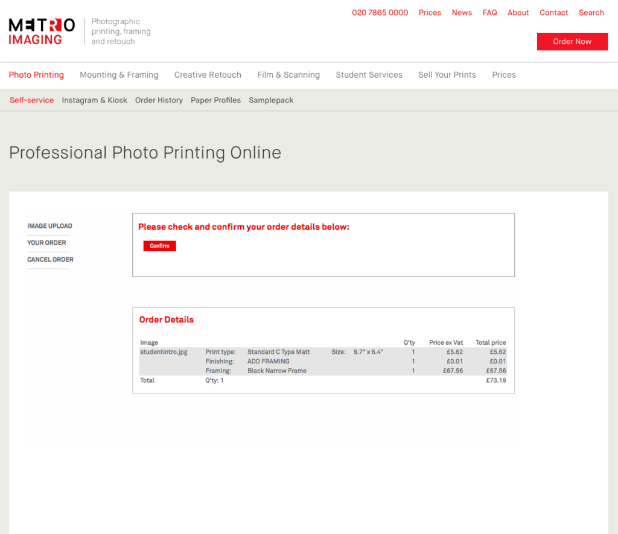The width and height of the screenshot is (618, 534).
Task: Click the Search link at top
Action: (x=591, y=13)
